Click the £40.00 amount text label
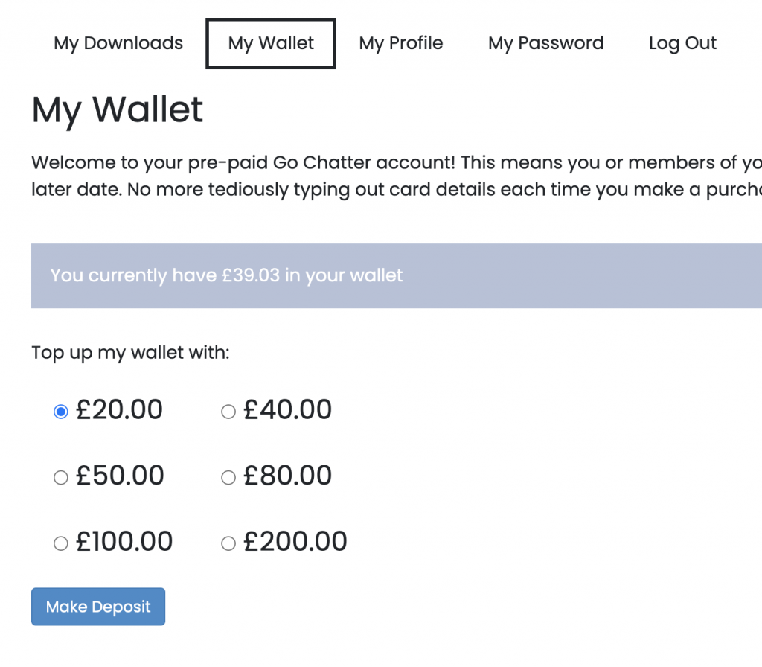Viewport: 762px width, 667px height. point(288,410)
